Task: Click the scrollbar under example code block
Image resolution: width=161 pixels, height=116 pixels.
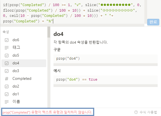Action: coord(106,86)
